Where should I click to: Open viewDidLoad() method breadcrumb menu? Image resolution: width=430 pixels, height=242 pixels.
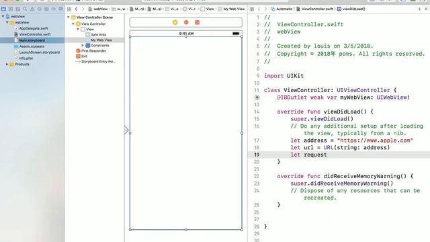(351, 9)
